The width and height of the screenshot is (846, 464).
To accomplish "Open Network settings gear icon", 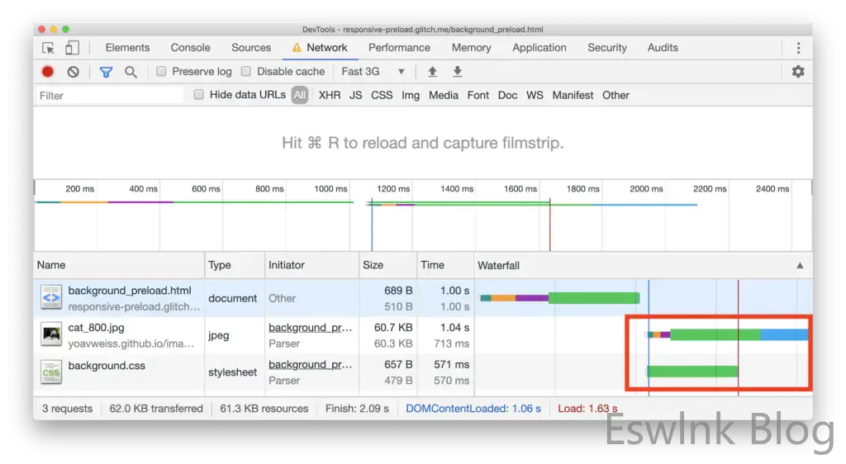I will (797, 72).
